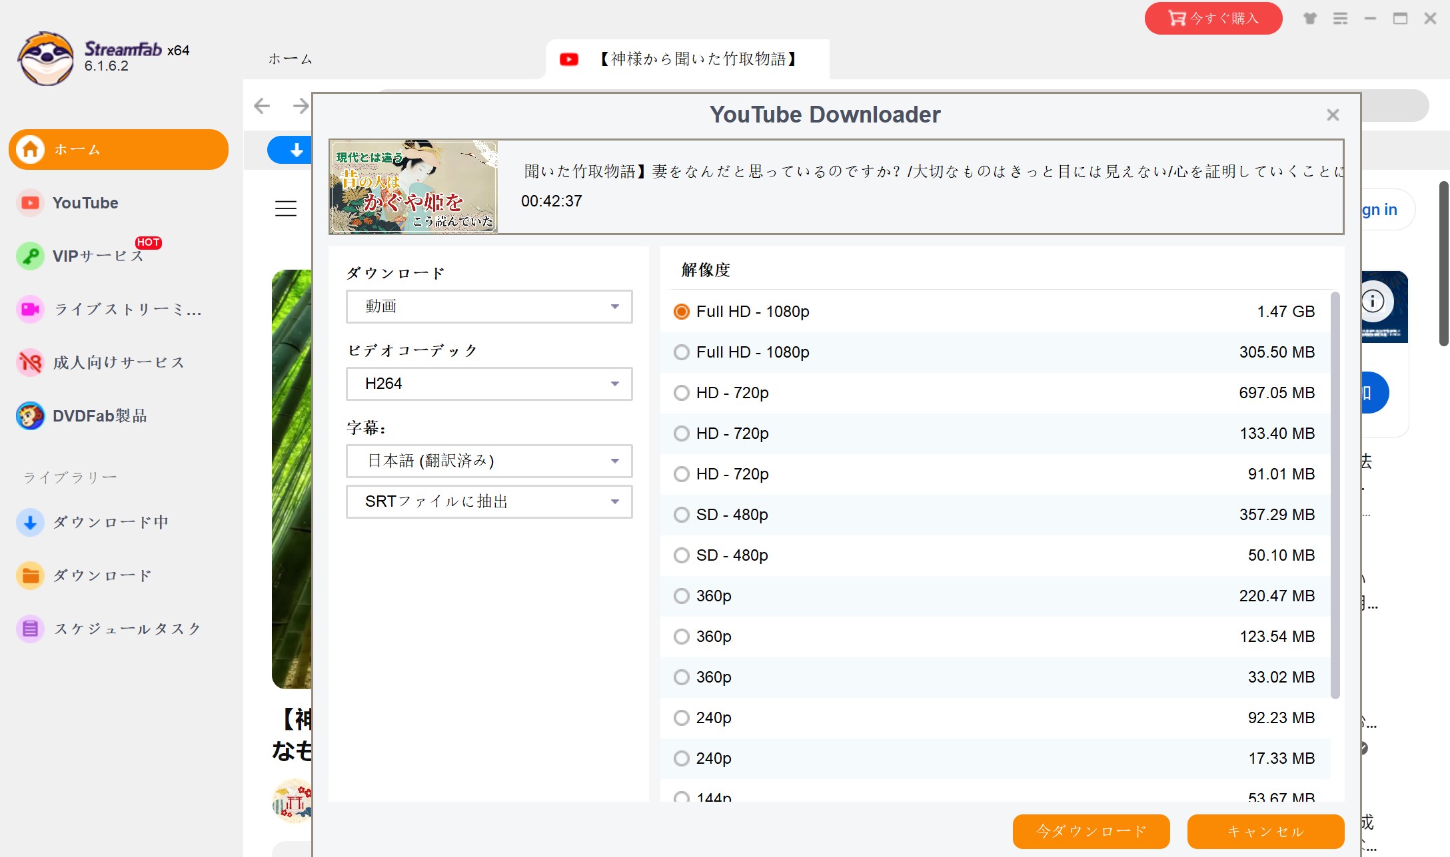Screen dimensions: 1450x857
Task: Click the channel avatar below video
Action: tap(292, 801)
